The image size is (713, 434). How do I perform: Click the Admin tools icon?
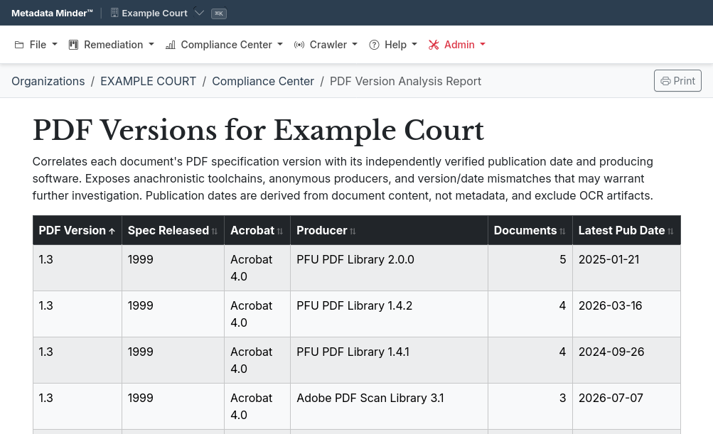click(x=434, y=45)
